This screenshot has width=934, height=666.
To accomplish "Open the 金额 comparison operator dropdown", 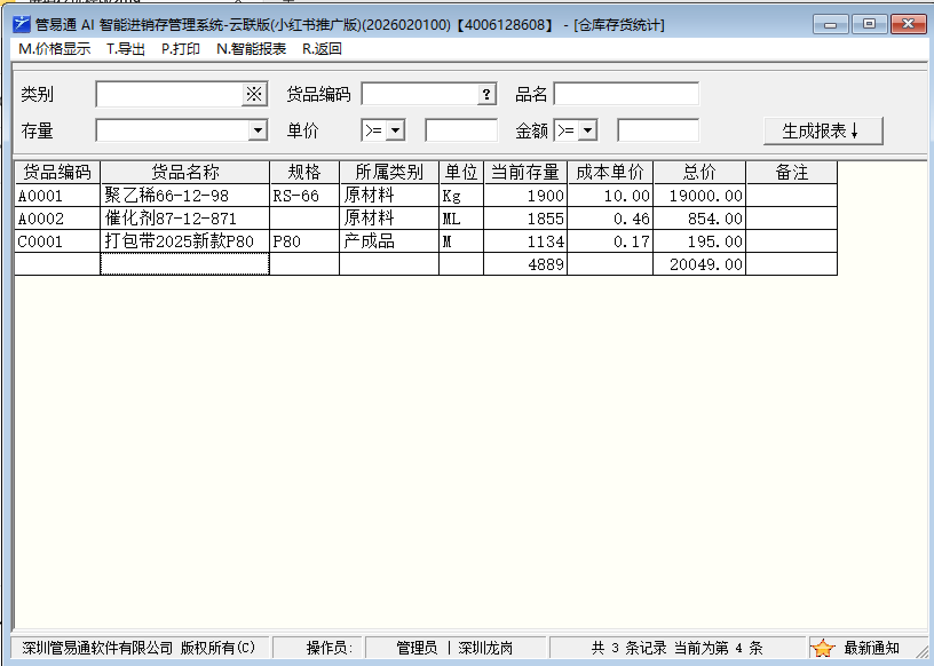I will point(588,130).
